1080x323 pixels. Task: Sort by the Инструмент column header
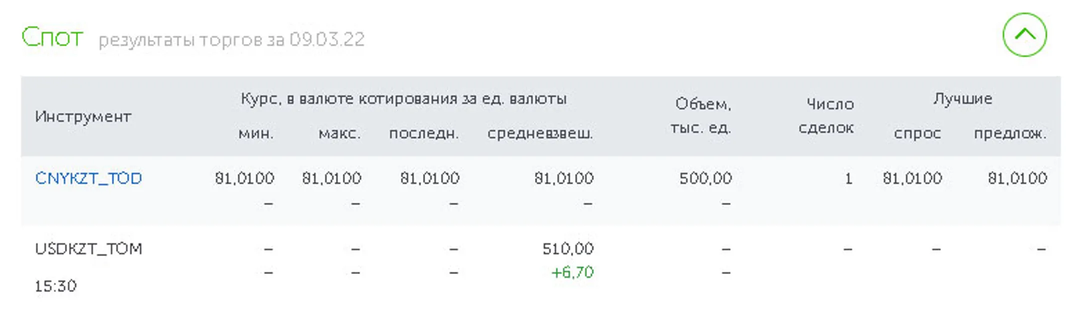[x=83, y=117]
